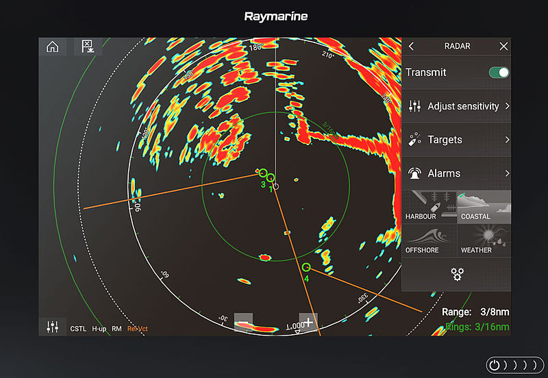Select OFFSHORE radar mode
The width and height of the screenshot is (548, 378).
[428, 240]
